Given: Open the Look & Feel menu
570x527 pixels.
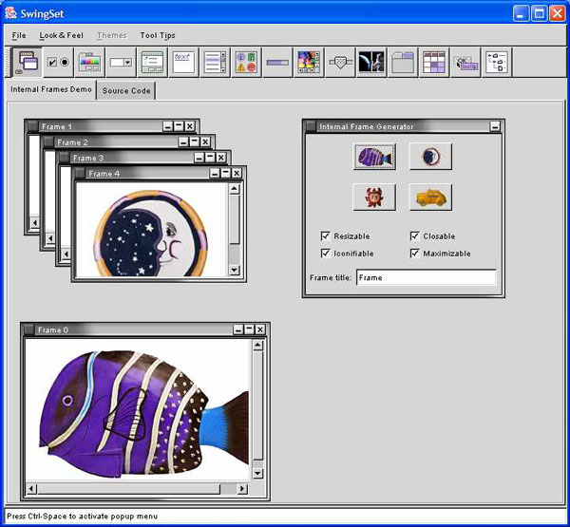Looking at the screenshot, I should pyautogui.click(x=62, y=35).
